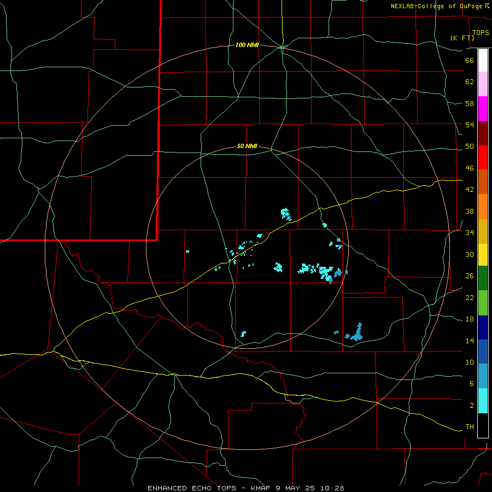Image resolution: width=492 pixels, height=492 pixels.
Task: Click the orange 38 kft legend swatch
Action: click(x=483, y=207)
